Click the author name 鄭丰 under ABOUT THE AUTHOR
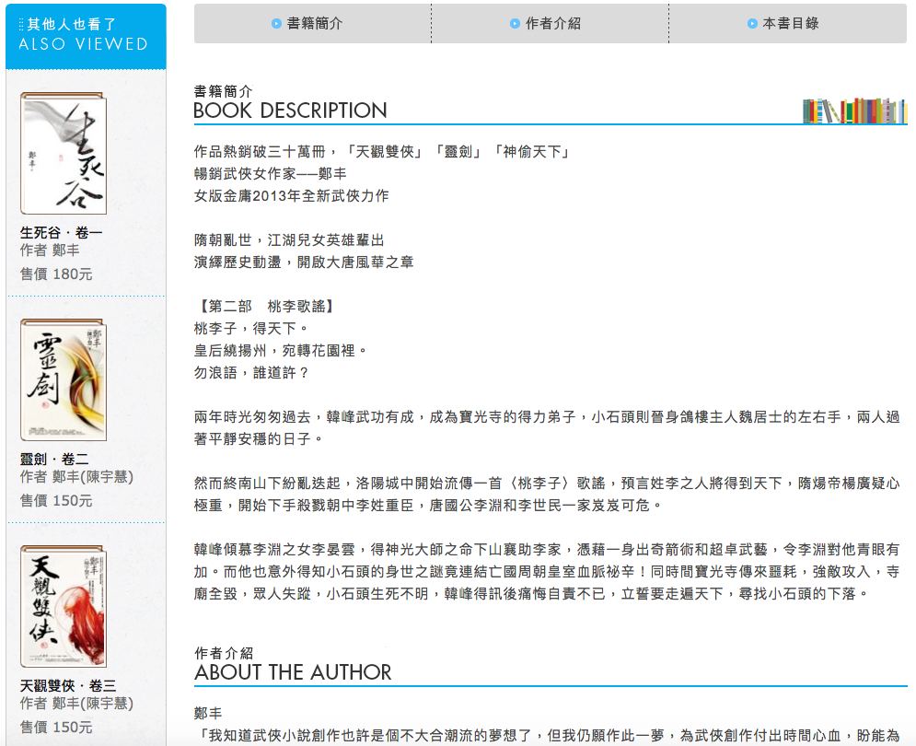 pos(209,713)
